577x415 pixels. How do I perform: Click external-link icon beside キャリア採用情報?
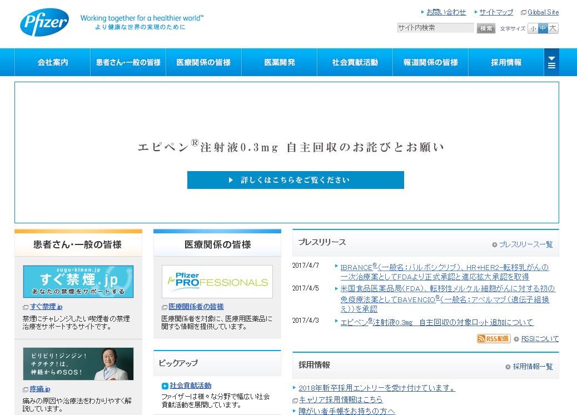(295, 401)
